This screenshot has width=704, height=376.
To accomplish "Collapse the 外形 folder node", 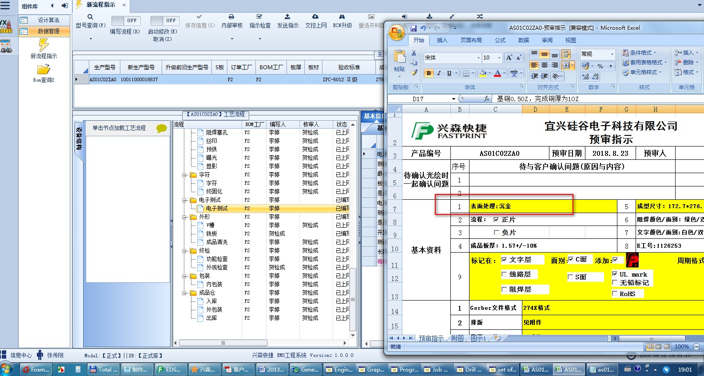I will click(184, 217).
